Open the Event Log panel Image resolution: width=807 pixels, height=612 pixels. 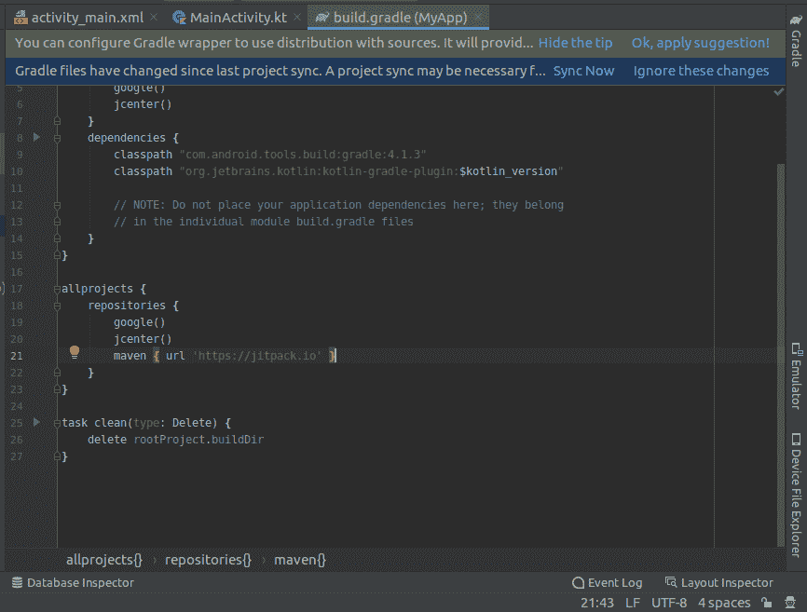tap(607, 583)
